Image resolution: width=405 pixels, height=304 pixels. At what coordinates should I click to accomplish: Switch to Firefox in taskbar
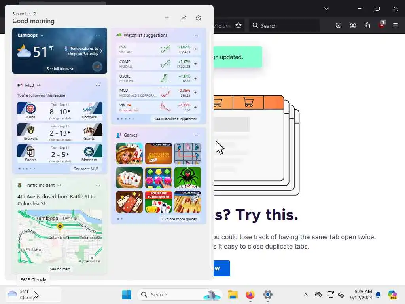pos(250,294)
